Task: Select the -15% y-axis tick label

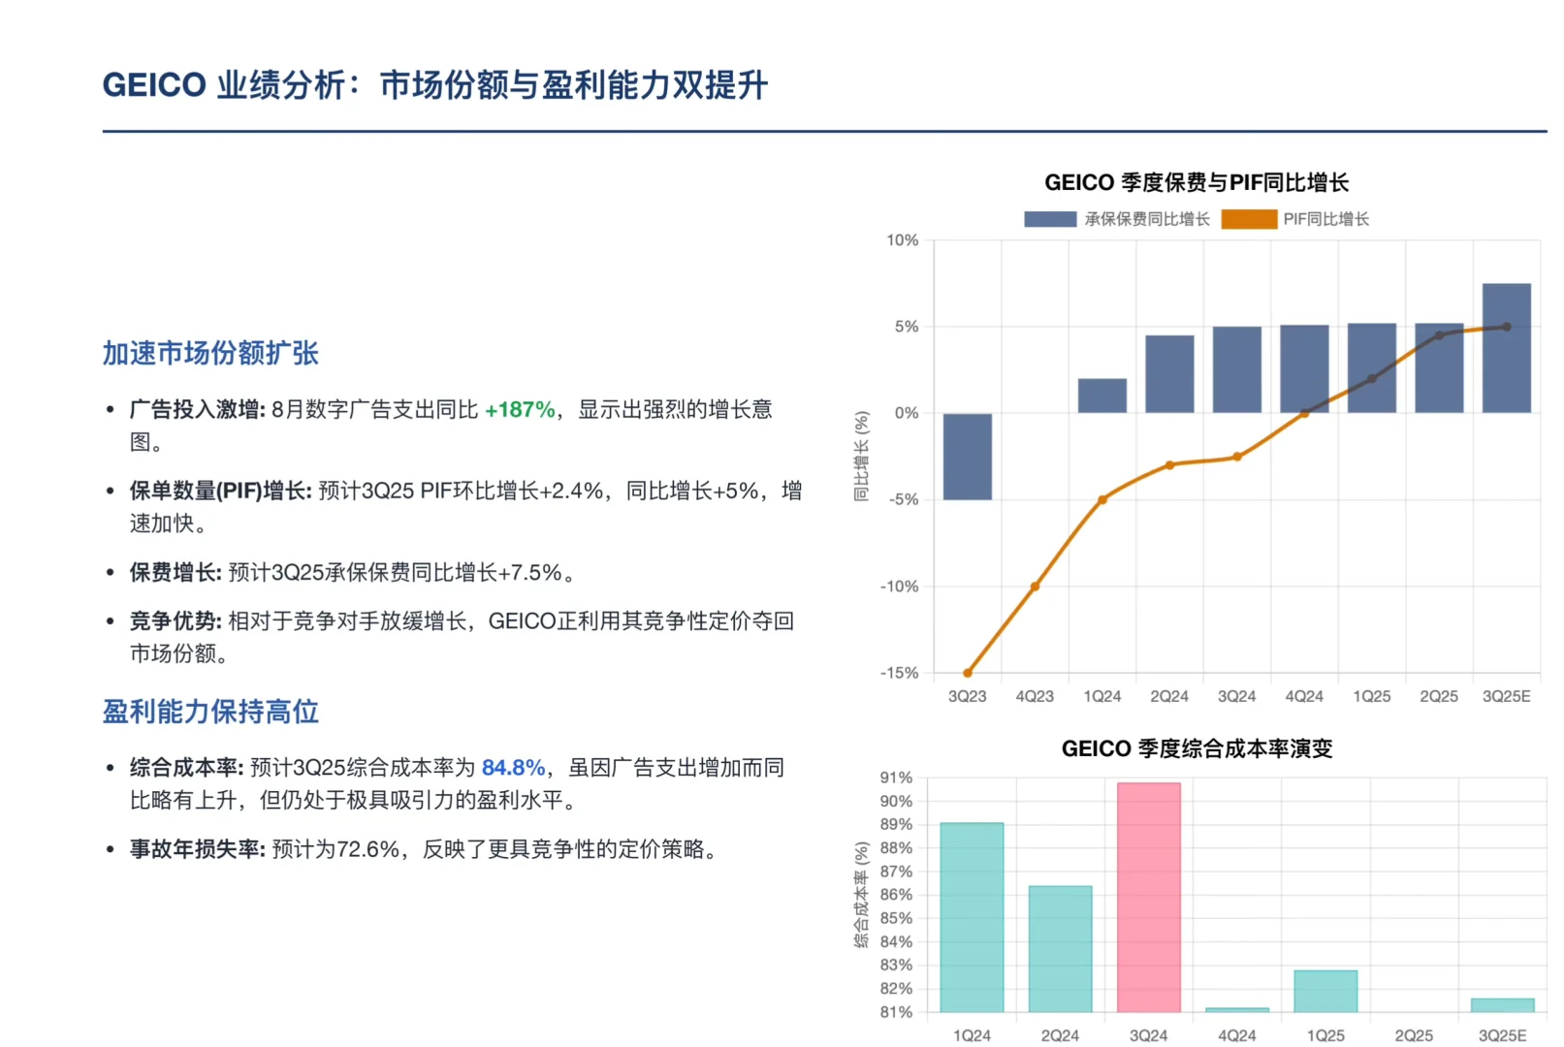Action: (x=899, y=673)
